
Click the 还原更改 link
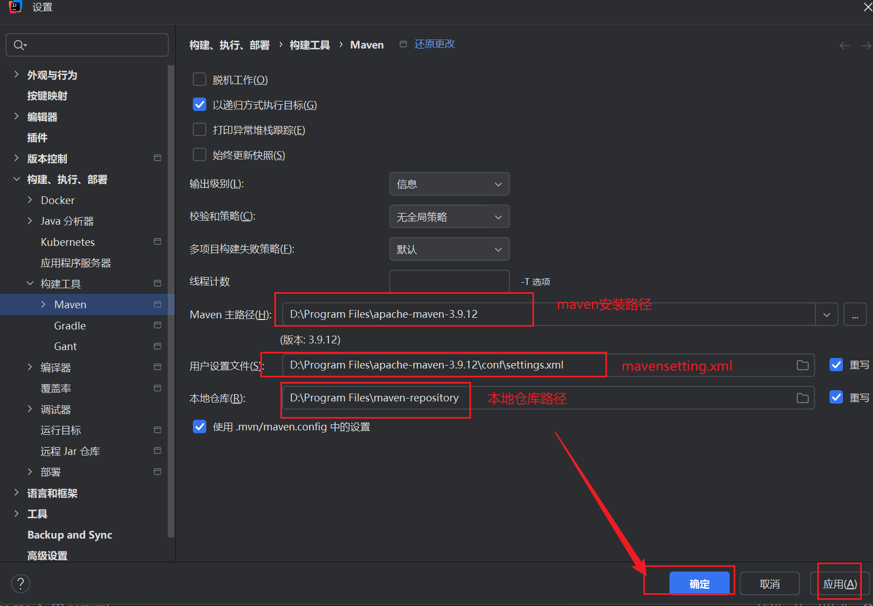tap(434, 44)
